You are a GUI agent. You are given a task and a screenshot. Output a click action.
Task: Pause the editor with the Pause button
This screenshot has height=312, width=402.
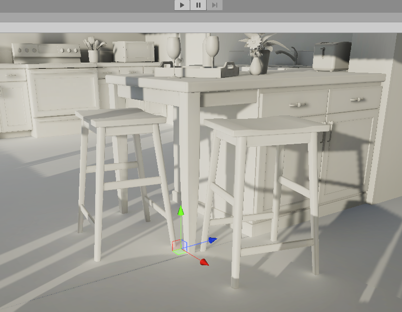198,5
